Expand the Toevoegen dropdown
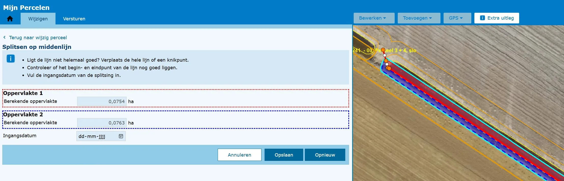564x181 pixels. pos(419,18)
